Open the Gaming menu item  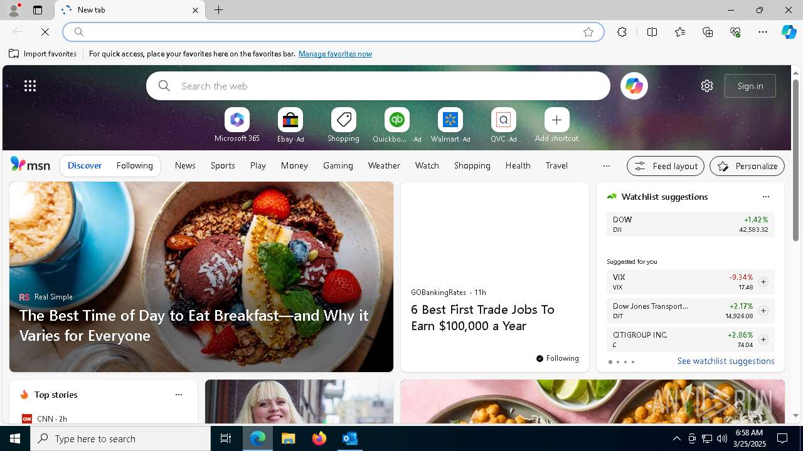338,165
